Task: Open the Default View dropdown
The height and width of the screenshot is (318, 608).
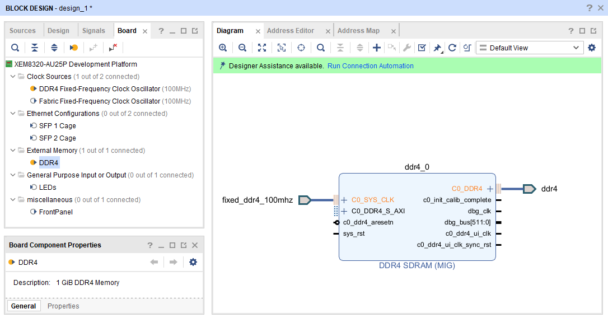Action: 530,48
